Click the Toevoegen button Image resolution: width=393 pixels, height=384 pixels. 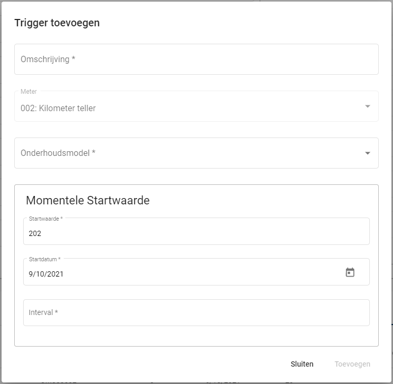pyautogui.click(x=352, y=364)
